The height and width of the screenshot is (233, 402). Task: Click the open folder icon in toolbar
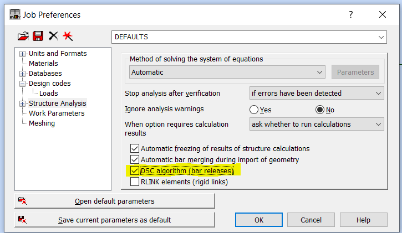point(23,37)
